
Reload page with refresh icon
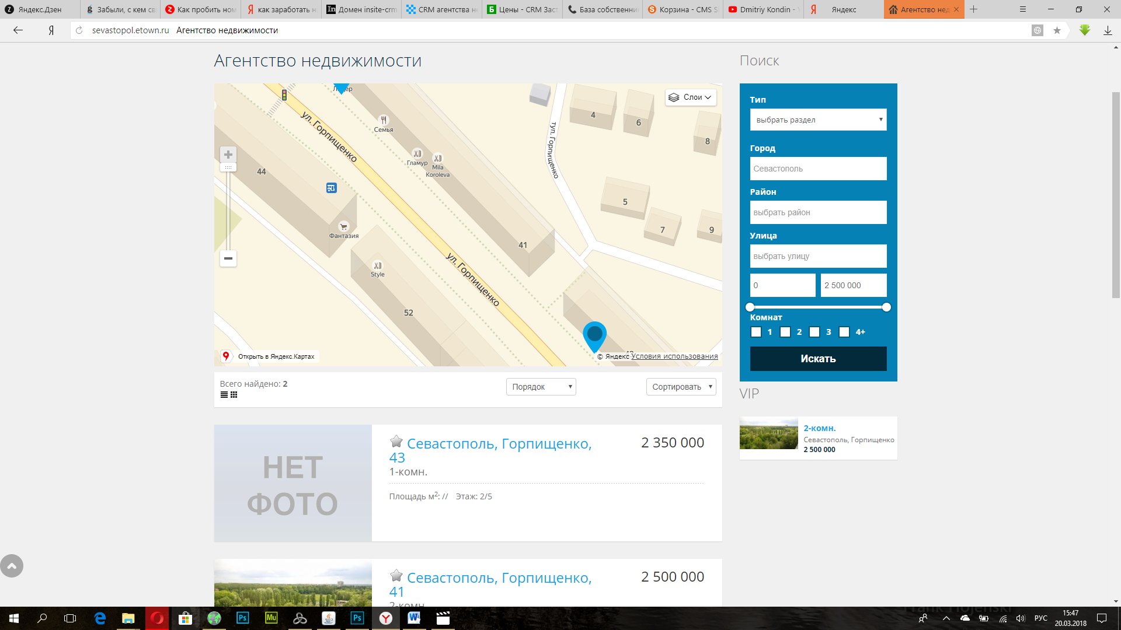click(79, 30)
